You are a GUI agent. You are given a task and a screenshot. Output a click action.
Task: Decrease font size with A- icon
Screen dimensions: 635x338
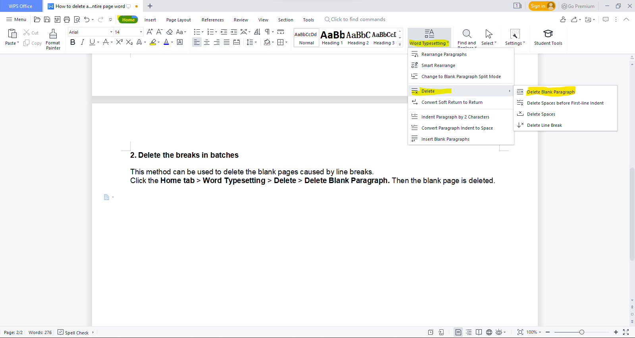pyautogui.click(x=159, y=32)
